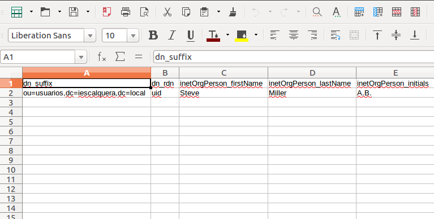Toggle Print Preview icon
The image size is (434, 219).
144,12
